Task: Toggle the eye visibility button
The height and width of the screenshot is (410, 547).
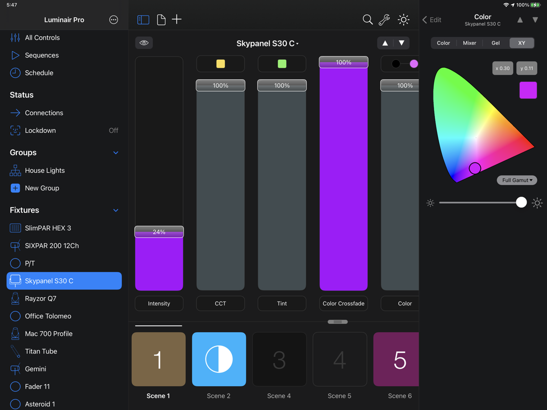Action: (x=144, y=43)
